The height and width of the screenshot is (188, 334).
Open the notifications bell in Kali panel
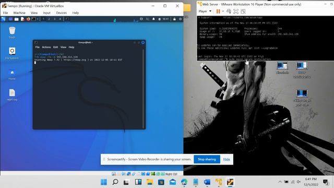click(153, 19)
